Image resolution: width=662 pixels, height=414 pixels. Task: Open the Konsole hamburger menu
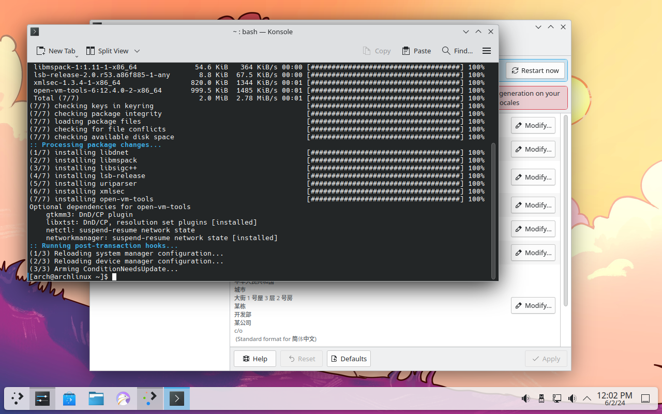pyautogui.click(x=486, y=51)
